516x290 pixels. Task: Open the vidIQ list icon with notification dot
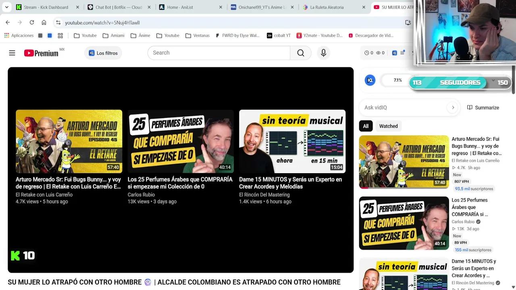point(402,53)
